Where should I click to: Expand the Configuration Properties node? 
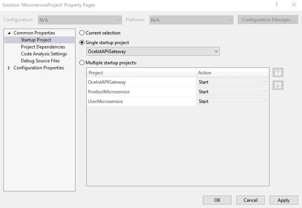[x=9, y=68]
